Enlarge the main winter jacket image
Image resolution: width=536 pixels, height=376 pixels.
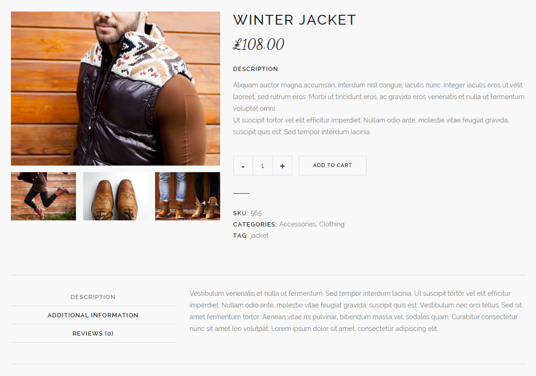(x=115, y=89)
